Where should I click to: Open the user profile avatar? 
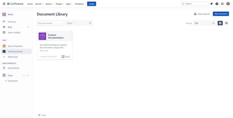[228, 4]
